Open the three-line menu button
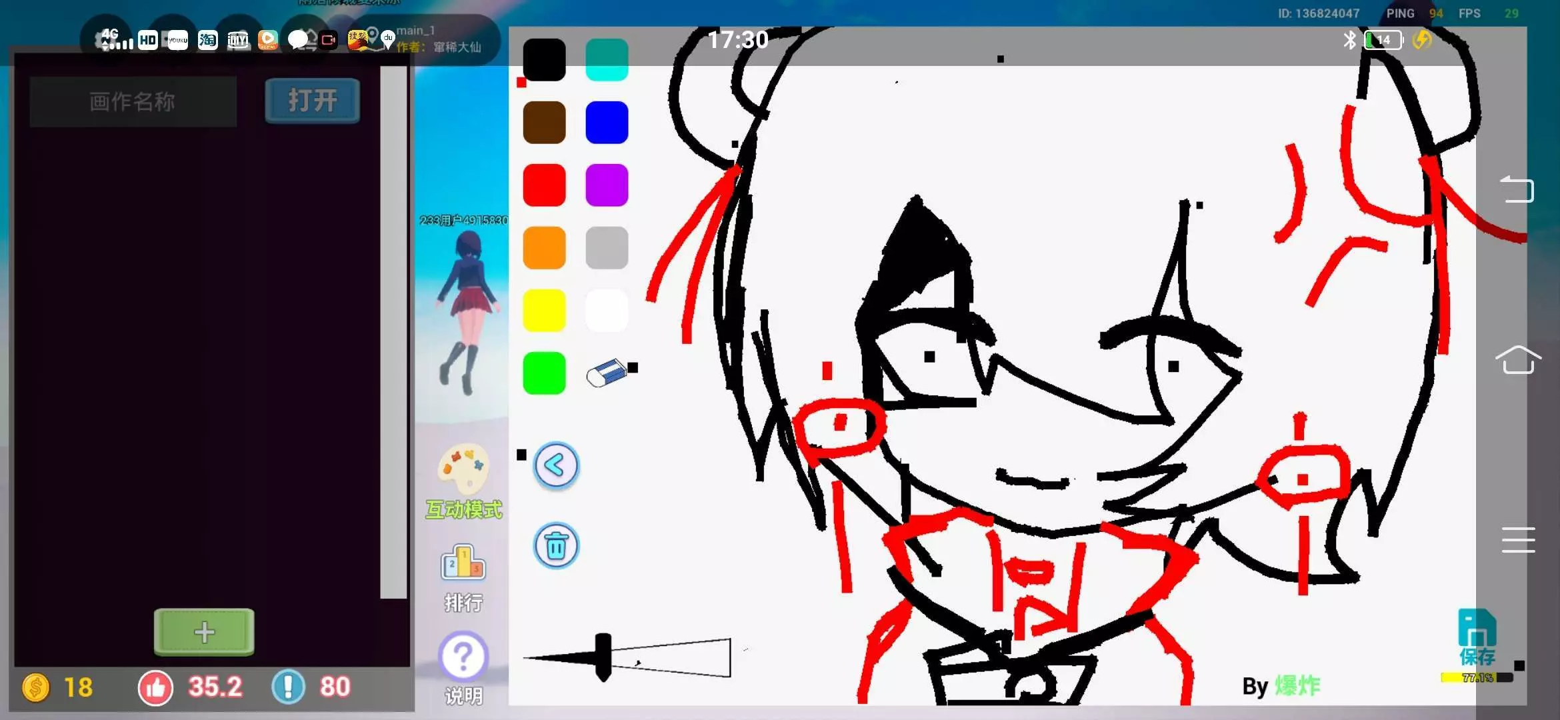The width and height of the screenshot is (1560, 720). (x=1518, y=539)
